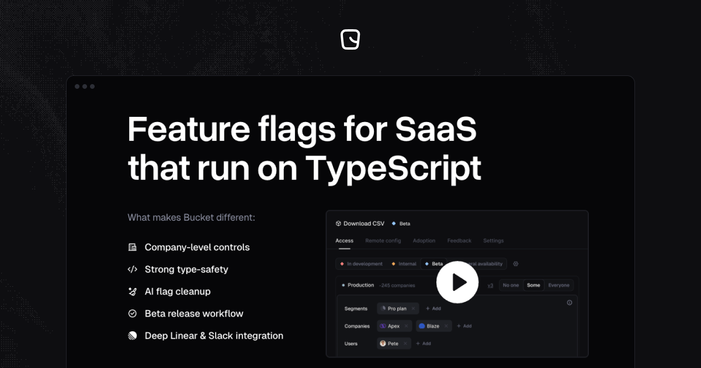Click Pete's avatar icon
The height and width of the screenshot is (368, 701).
point(383,343)
